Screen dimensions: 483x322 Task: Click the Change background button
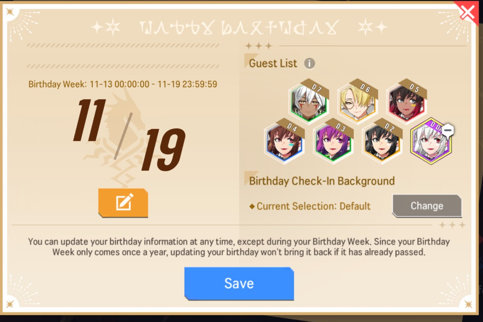click(427, 206)
